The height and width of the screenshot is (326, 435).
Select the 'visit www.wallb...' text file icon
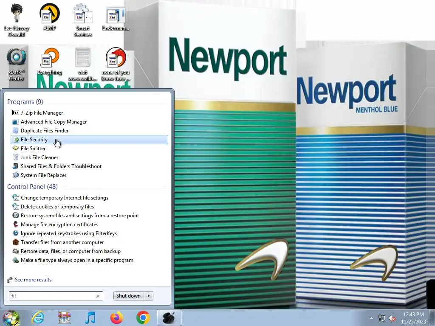(83, 65)
